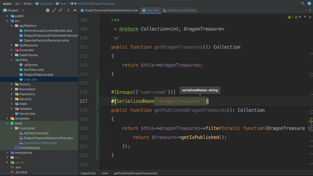Click the search magnifier icon
Screen dimensions: 313x176
303,3
